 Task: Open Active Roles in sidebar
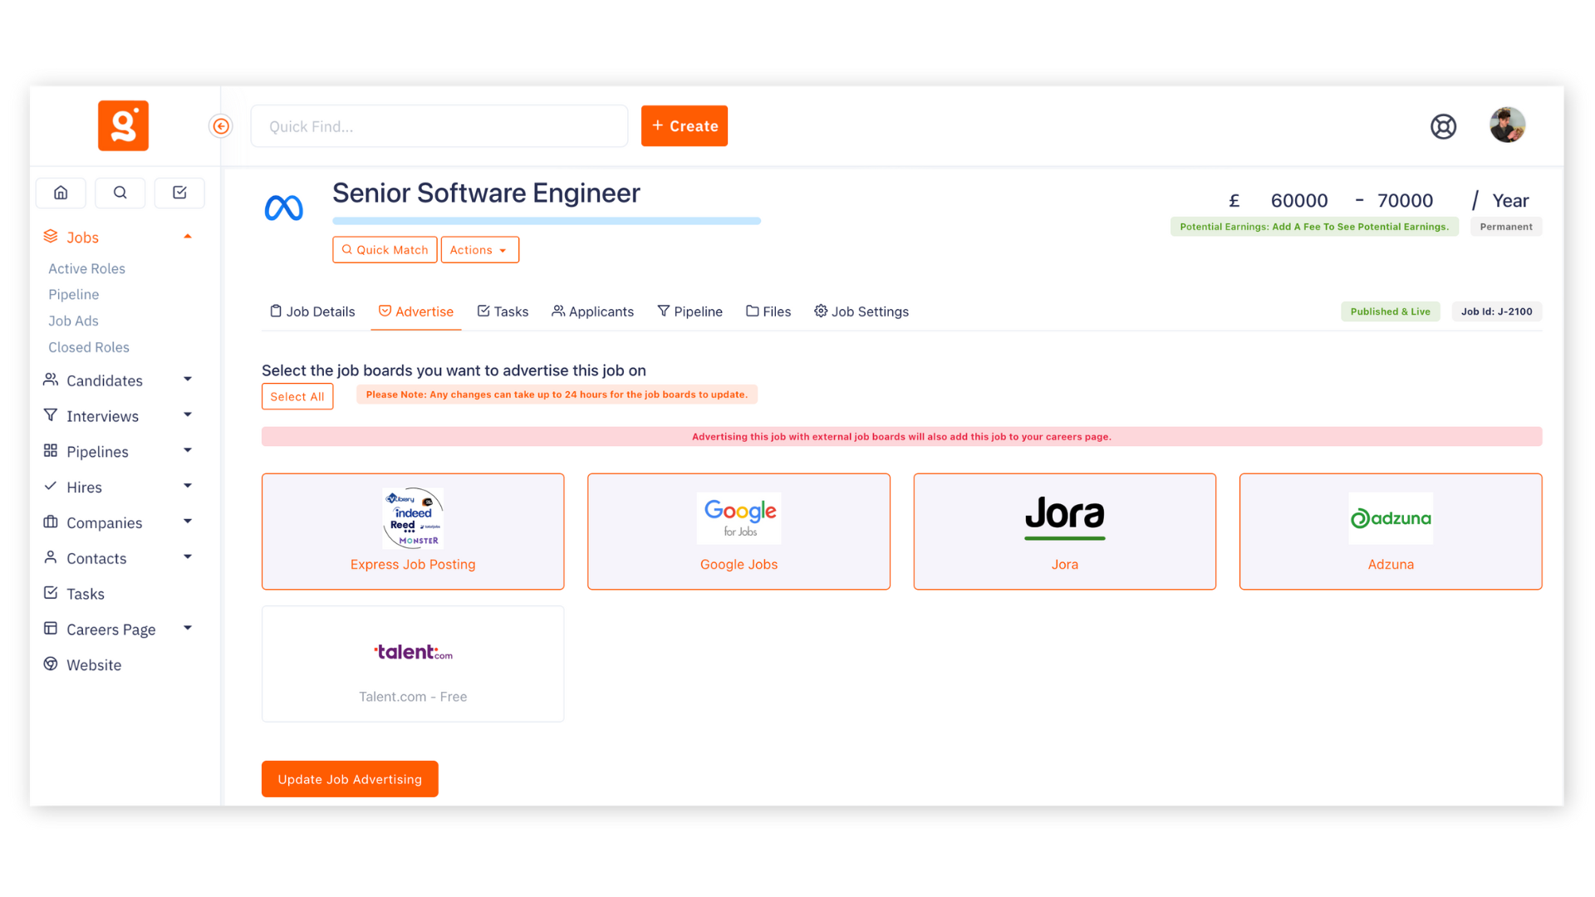86,268
